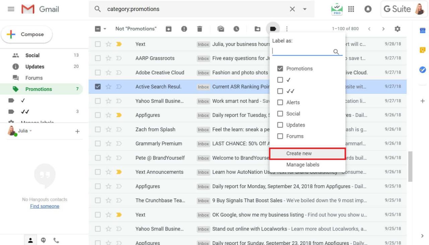
Task: Click the Find someone link
Action: (x=45, y=206)
